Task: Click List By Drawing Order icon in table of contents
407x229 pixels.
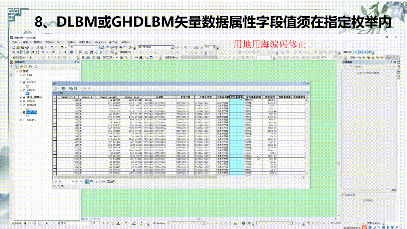Action: pyautogui.click(x=17, y=67)
